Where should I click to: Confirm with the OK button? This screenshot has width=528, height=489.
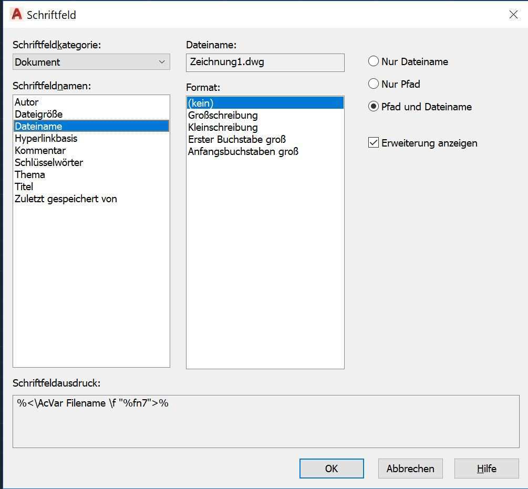(x=332, y=469)
